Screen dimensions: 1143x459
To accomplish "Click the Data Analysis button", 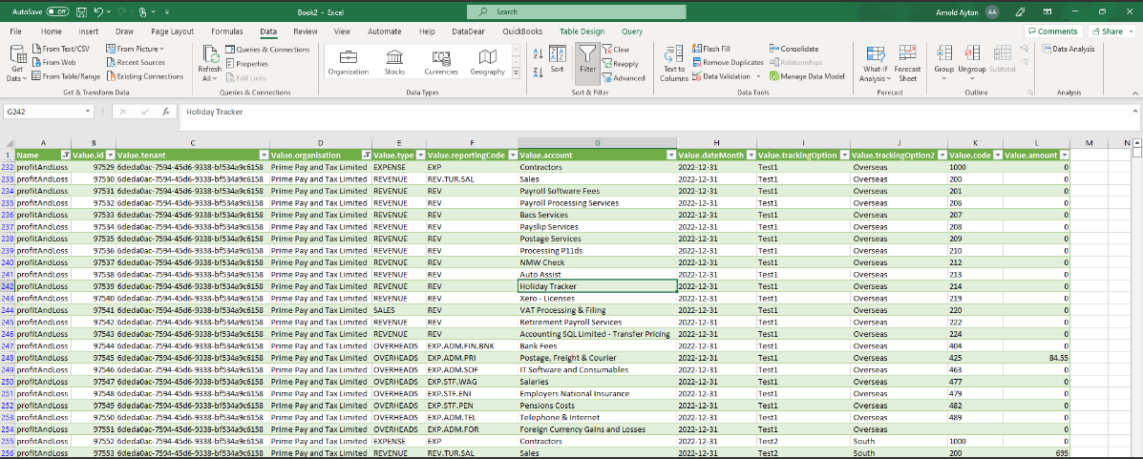I will (1069, 49).
